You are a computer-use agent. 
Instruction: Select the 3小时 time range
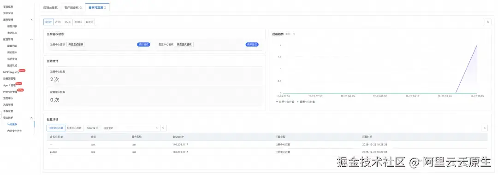pyautogui.click(x=48, y=22)
